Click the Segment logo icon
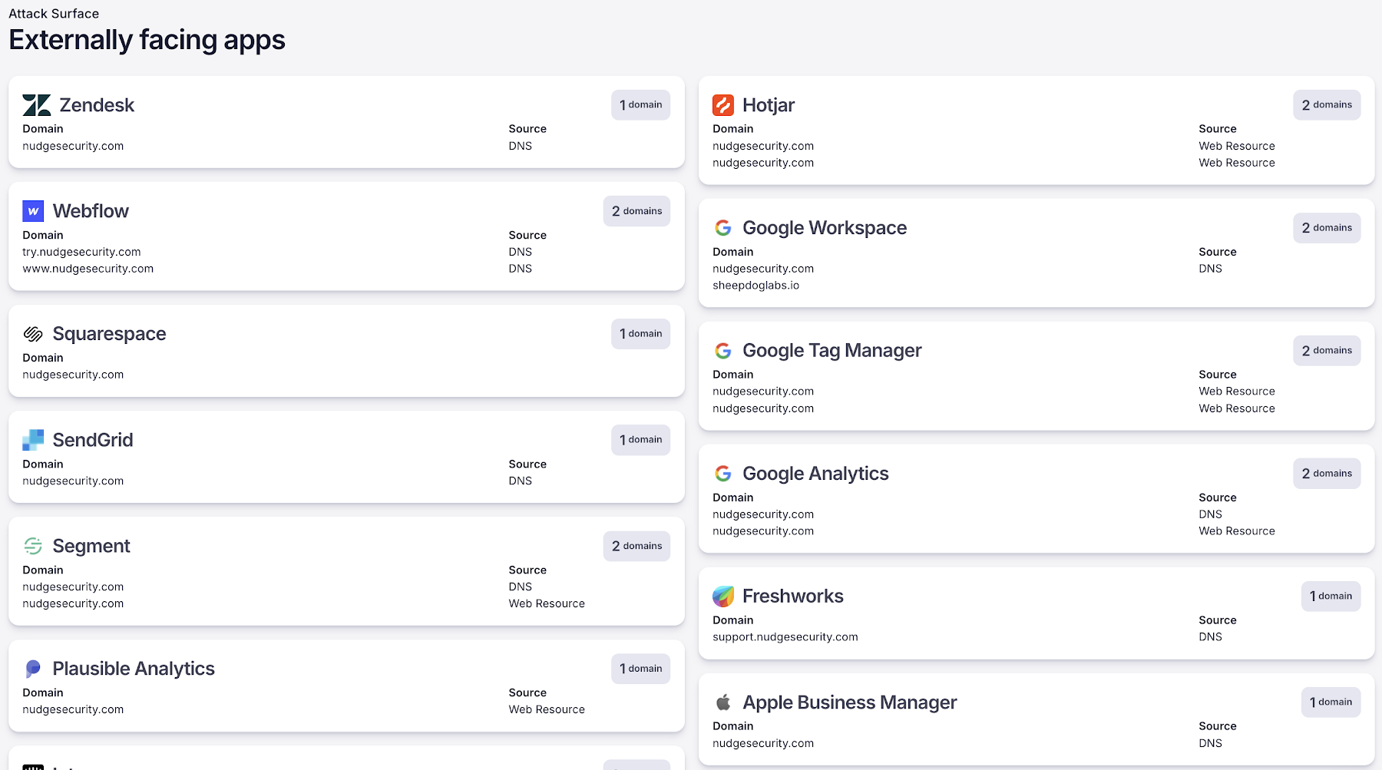This screenshot has width=1382, height=770. pyautogui.click(x=33, y=546)
